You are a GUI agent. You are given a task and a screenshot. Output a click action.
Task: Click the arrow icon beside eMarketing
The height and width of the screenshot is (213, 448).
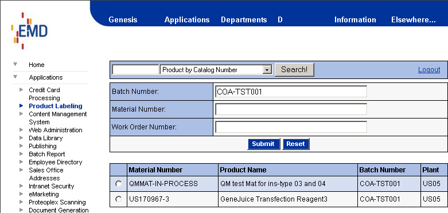pyautogui.click(x=21, y=194)
